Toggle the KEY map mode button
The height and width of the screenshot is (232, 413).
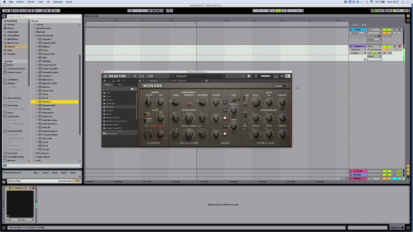(381, 10)
